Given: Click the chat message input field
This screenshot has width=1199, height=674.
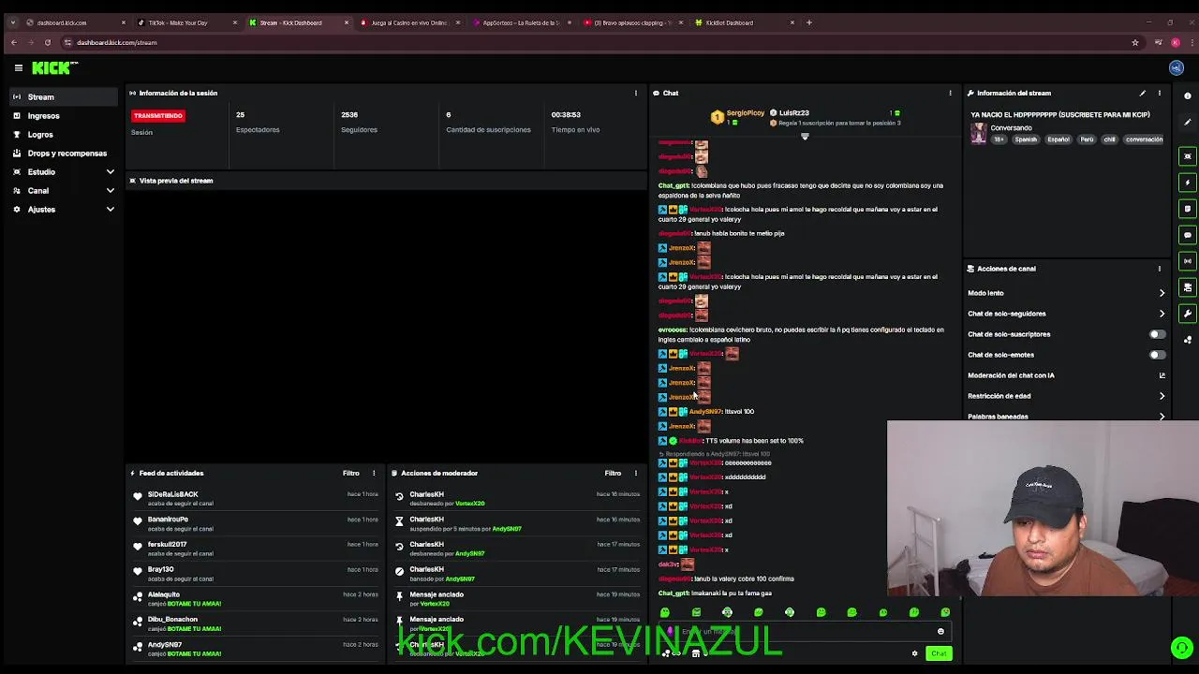Looking at the screenshot, I should point(806,632).
